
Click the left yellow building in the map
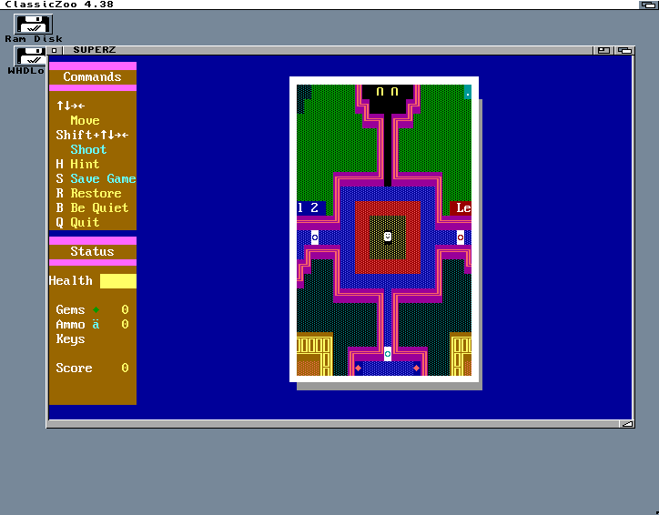315,354
